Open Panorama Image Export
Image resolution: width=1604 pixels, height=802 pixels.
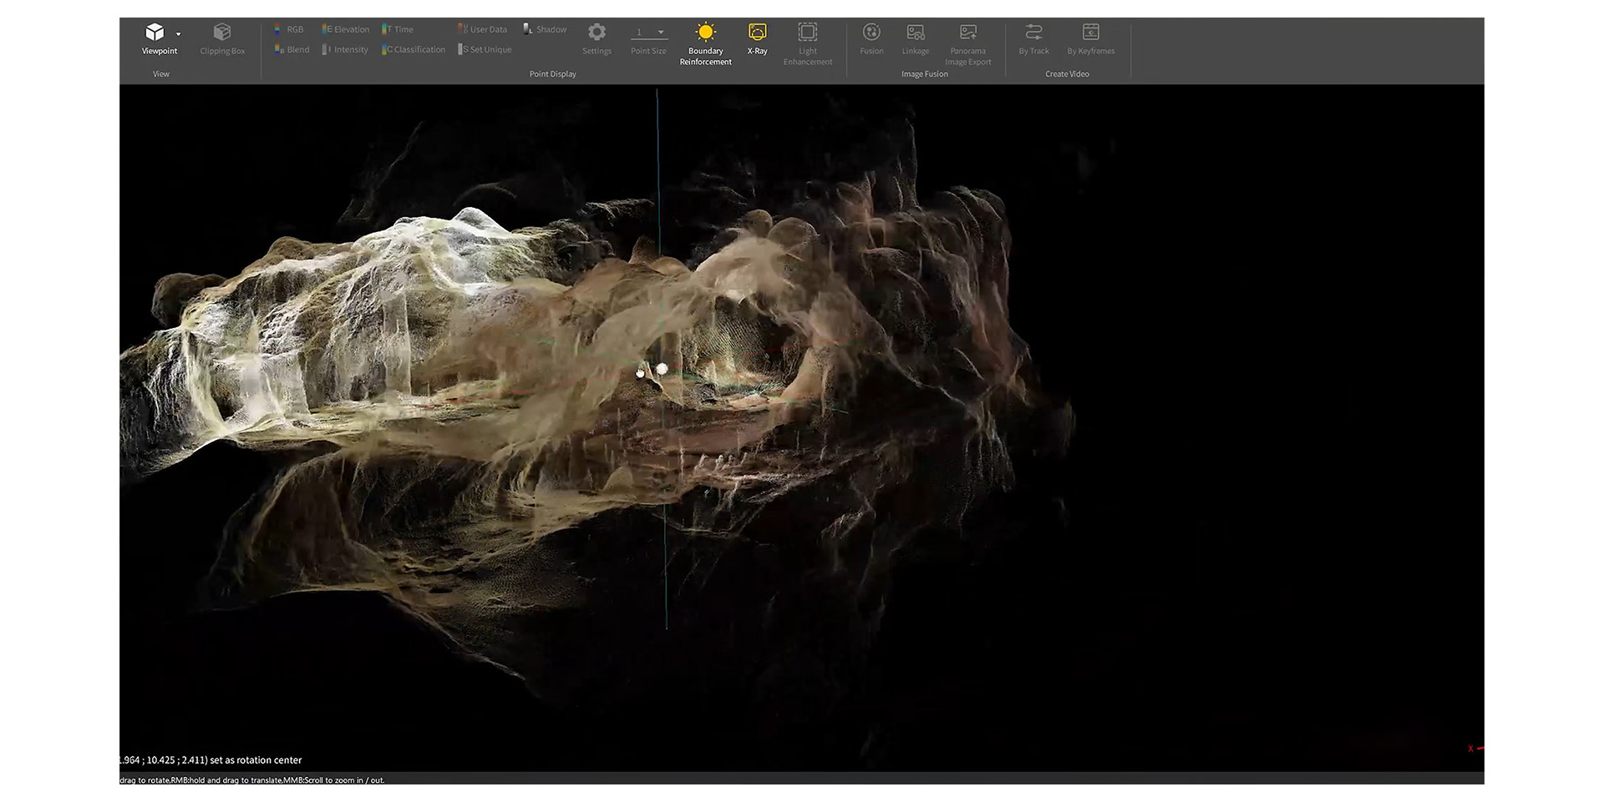[967, 33]
